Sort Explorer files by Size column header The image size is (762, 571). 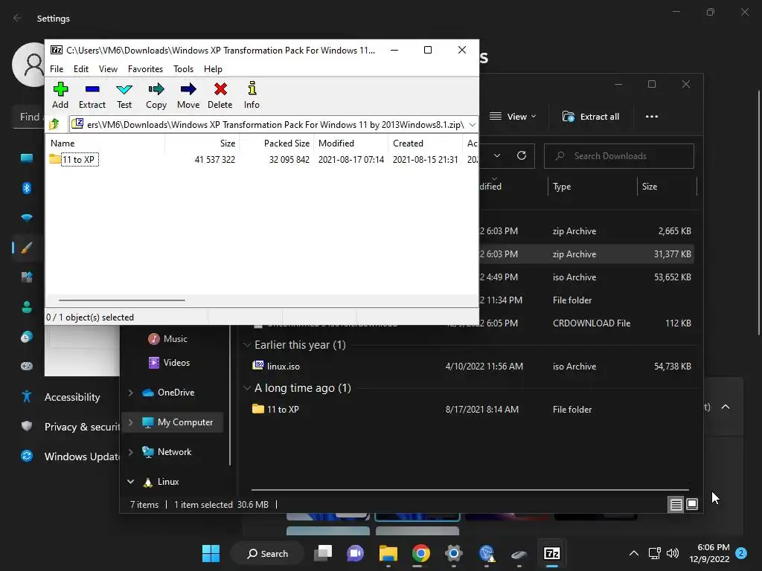[667, 187]
